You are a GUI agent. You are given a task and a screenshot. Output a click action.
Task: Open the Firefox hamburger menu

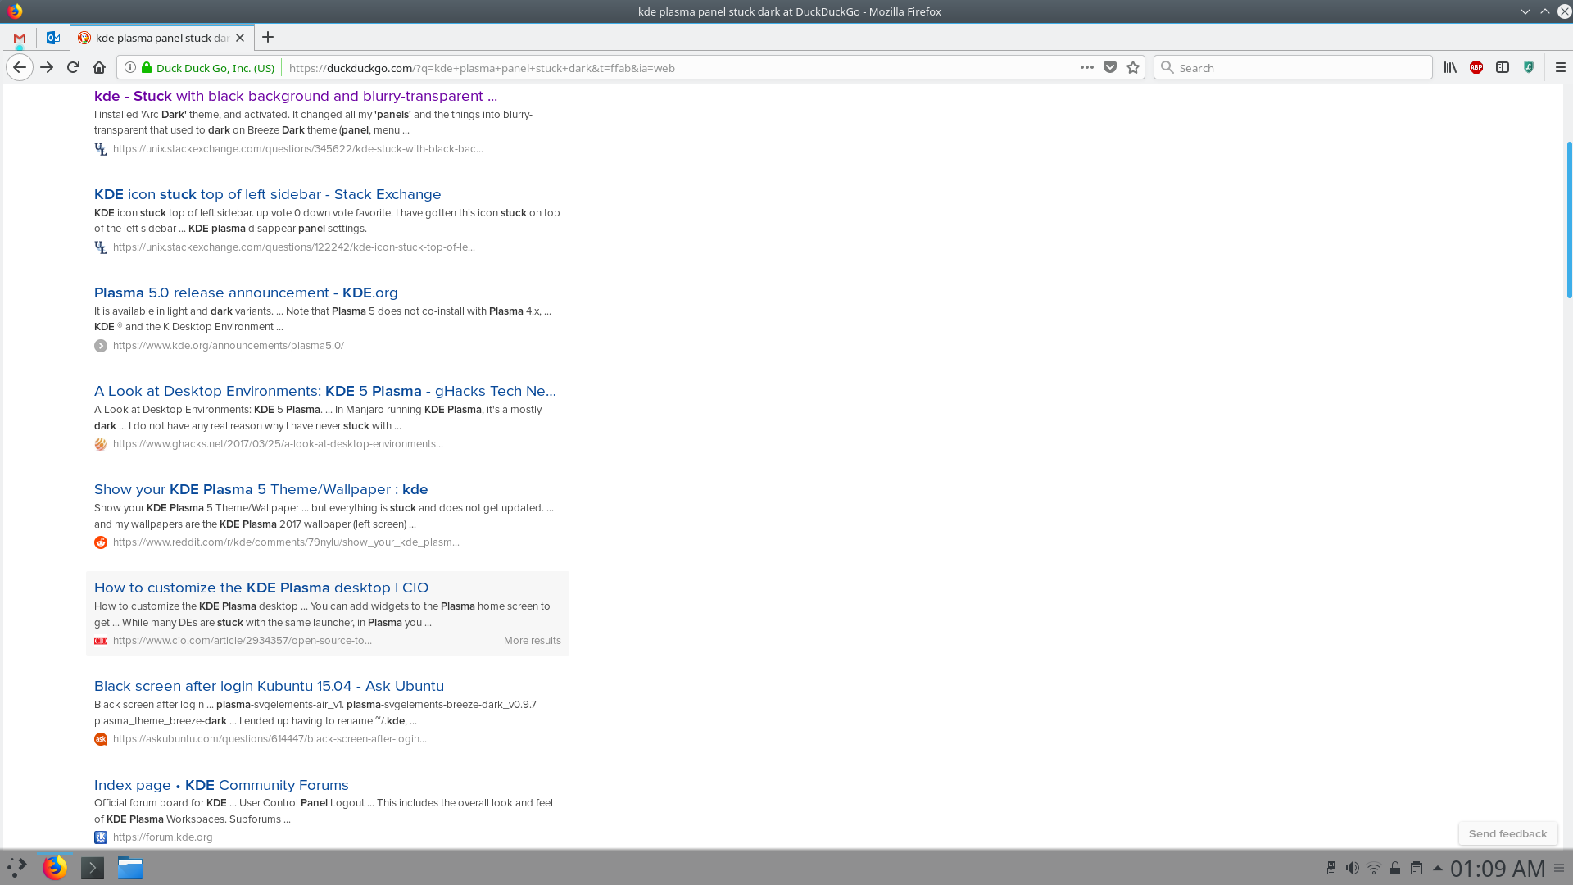[1560, 67]
